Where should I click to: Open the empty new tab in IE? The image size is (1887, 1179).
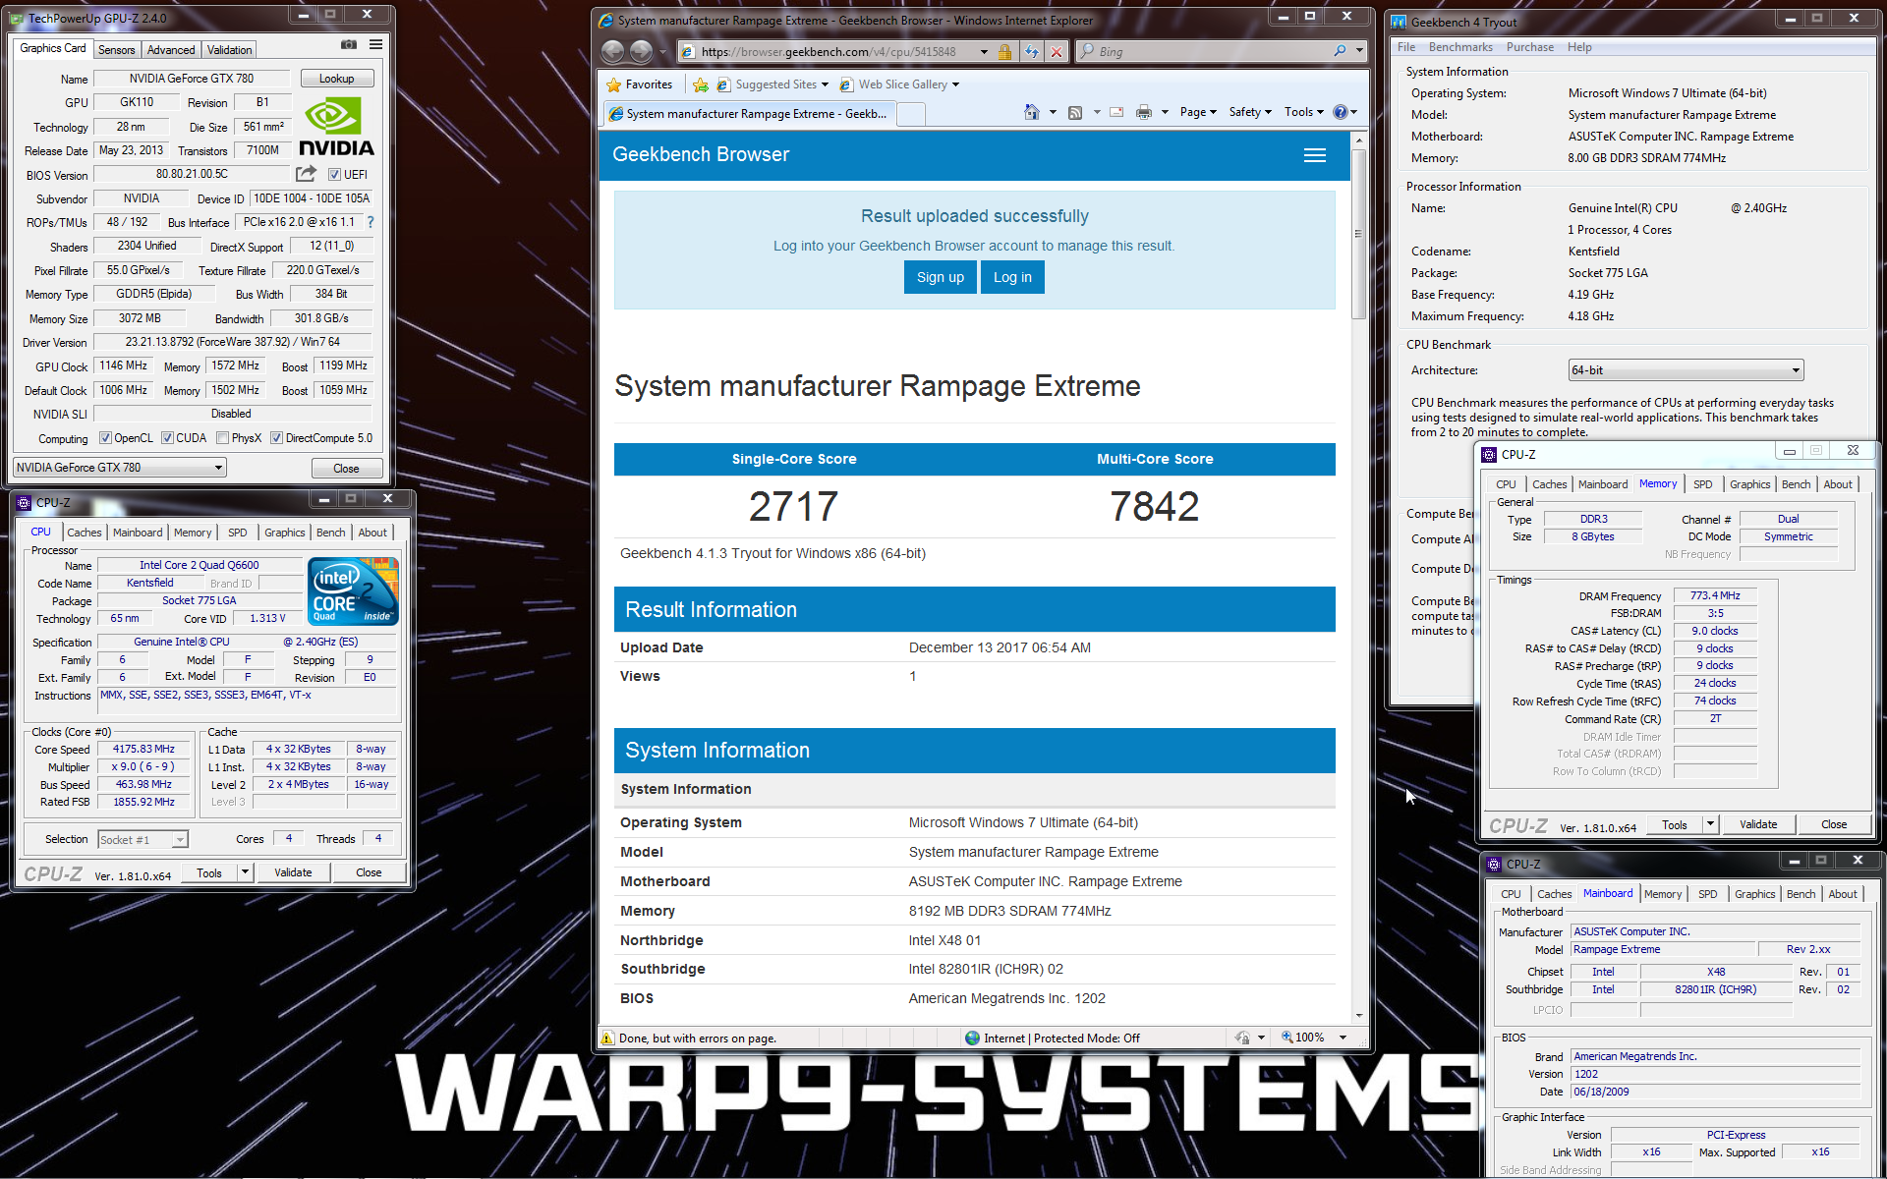coord(911,114)
